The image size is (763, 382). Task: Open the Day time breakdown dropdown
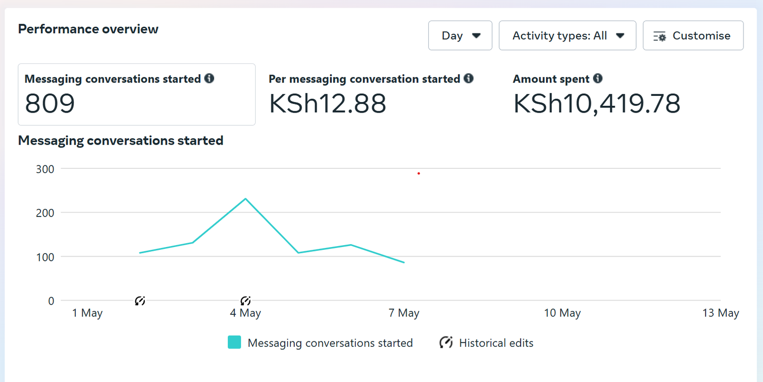pyautogui.click(x=460, y=35)
